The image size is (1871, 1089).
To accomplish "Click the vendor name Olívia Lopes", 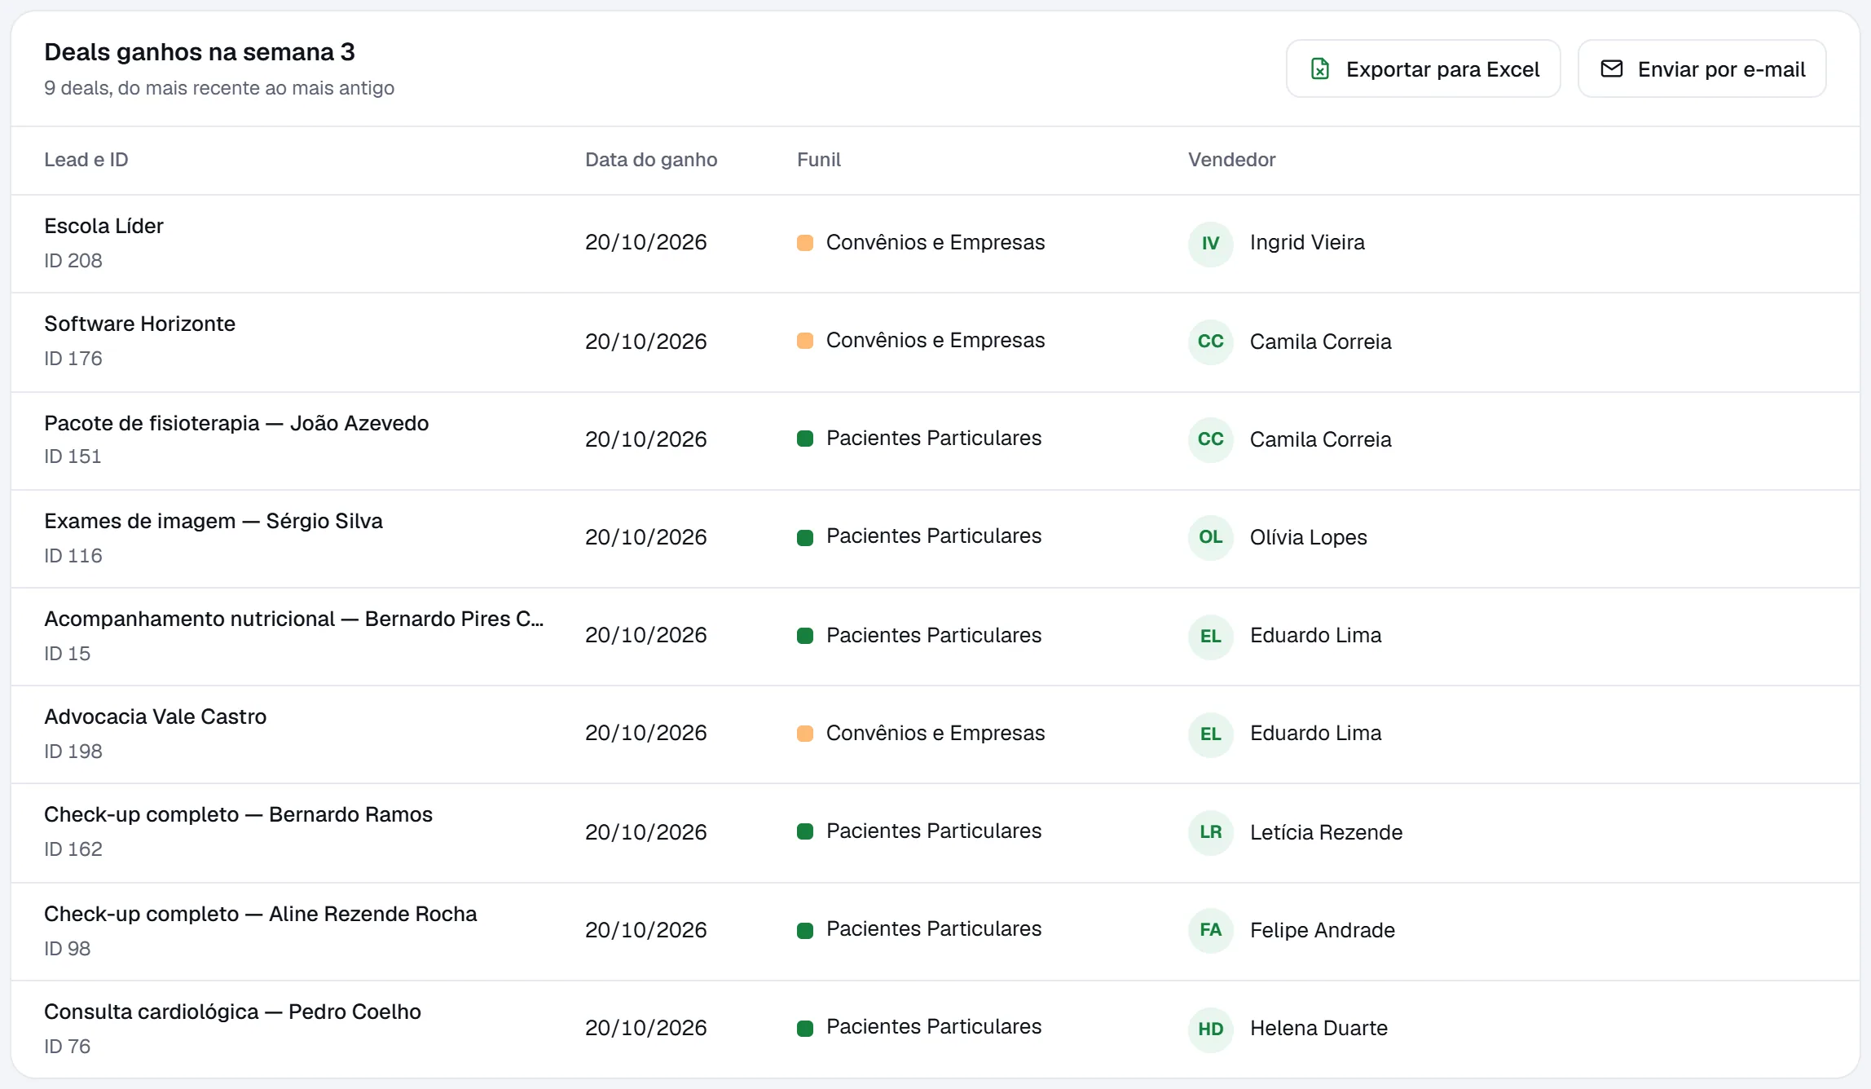I will pyautogui.click(x=1309, y=537).
